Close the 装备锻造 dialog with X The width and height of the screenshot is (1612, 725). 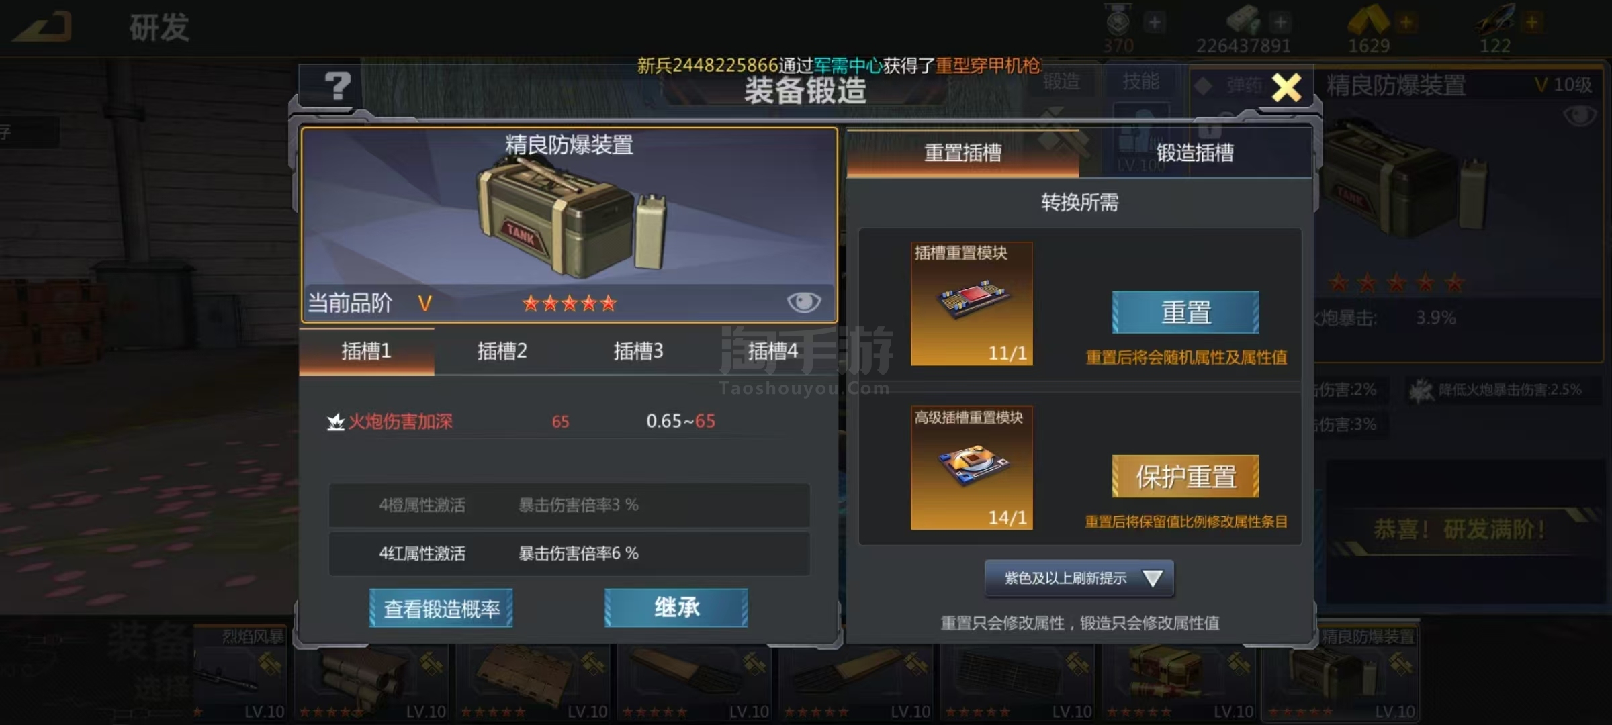point(1286,88)
